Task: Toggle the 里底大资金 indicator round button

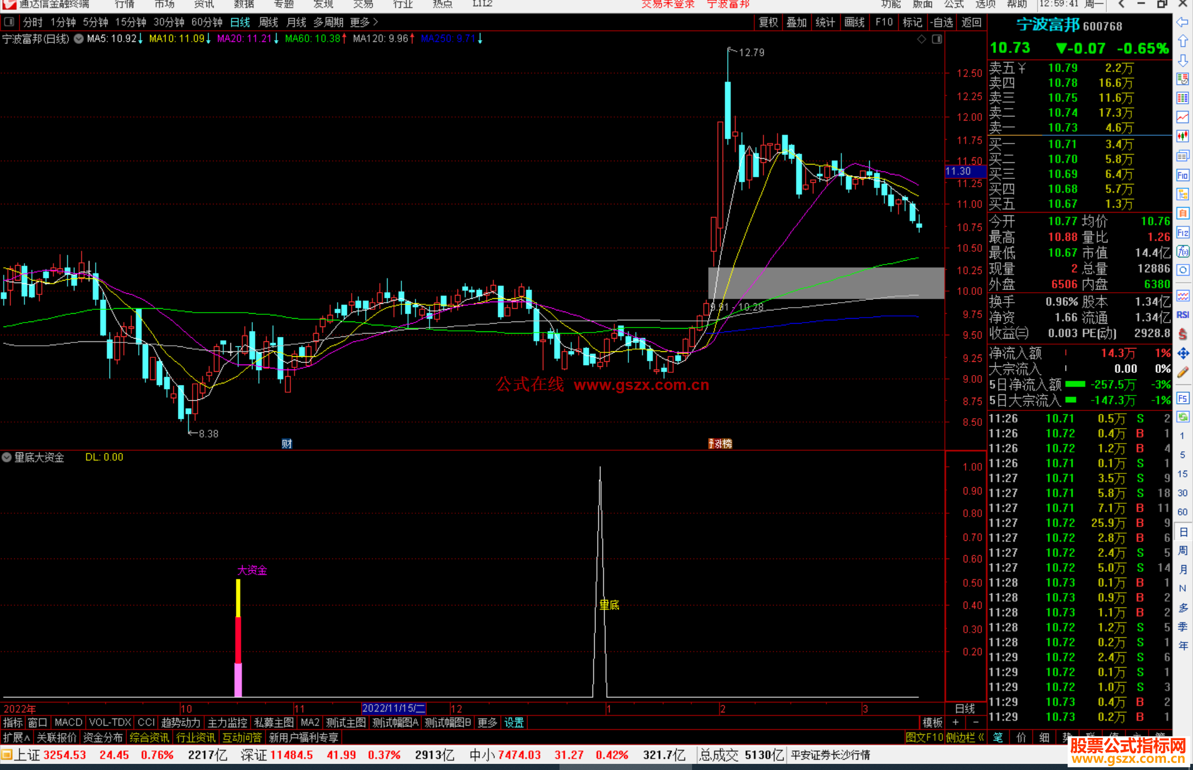Action: [7, 457]
